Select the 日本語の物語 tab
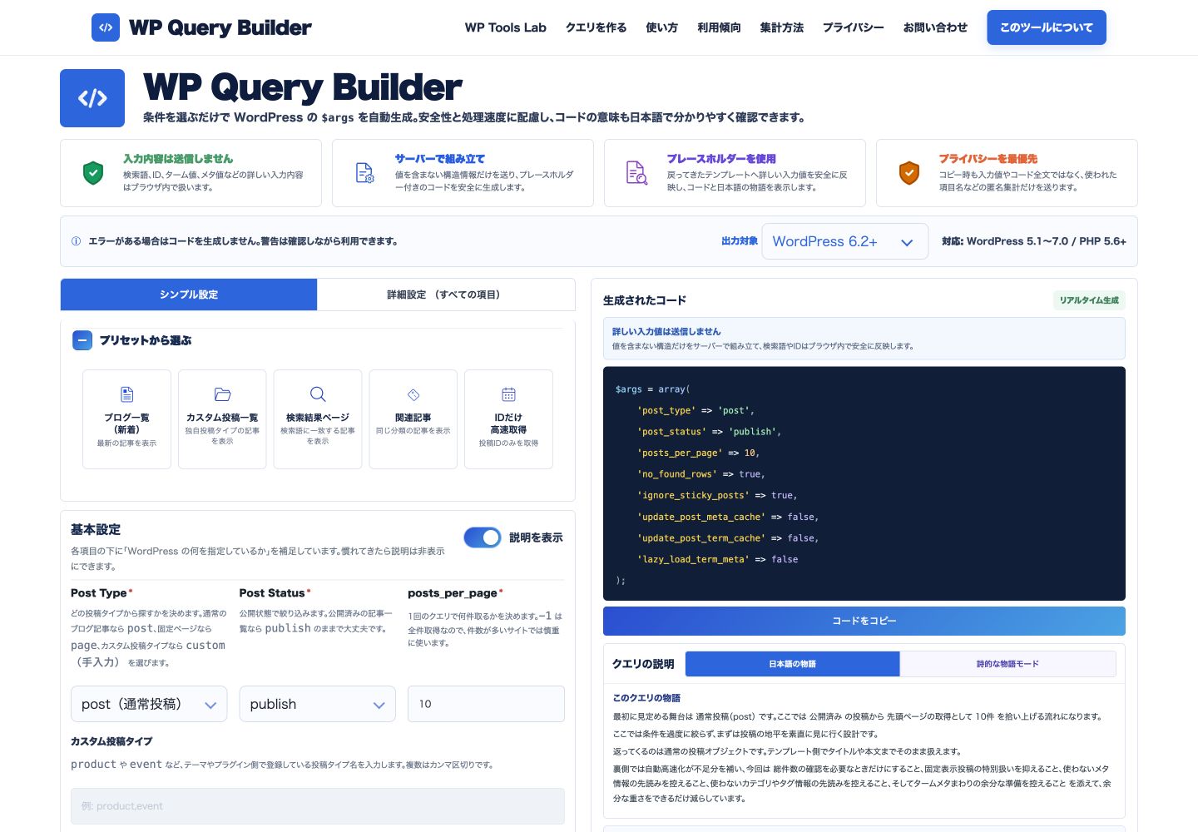Viewport: 1198px width, 832px height. coord(792,664)
